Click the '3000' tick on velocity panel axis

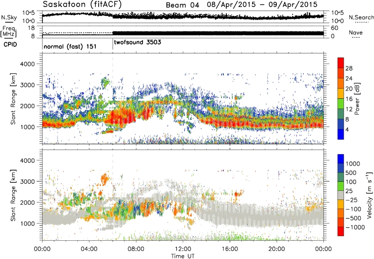(29, 181)
